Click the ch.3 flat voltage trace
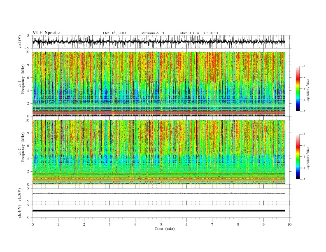Screen dimensions: 326x252 (159, 194)
